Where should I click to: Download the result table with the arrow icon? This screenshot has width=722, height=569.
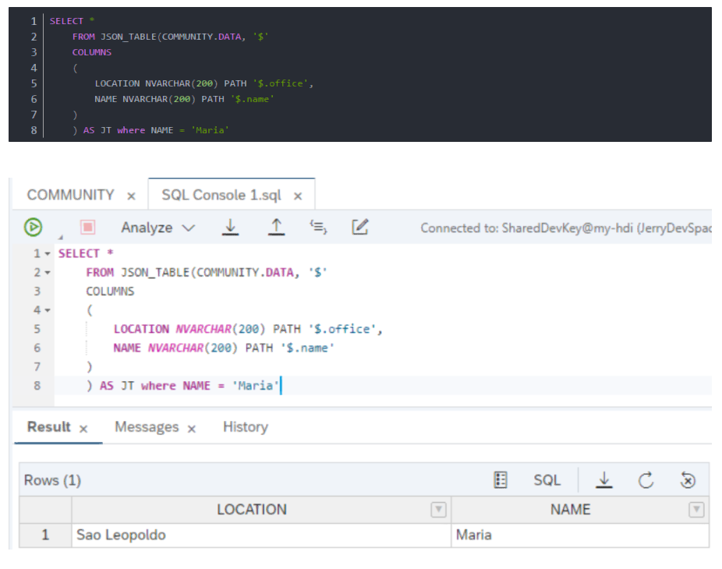[x=604, y=479]
